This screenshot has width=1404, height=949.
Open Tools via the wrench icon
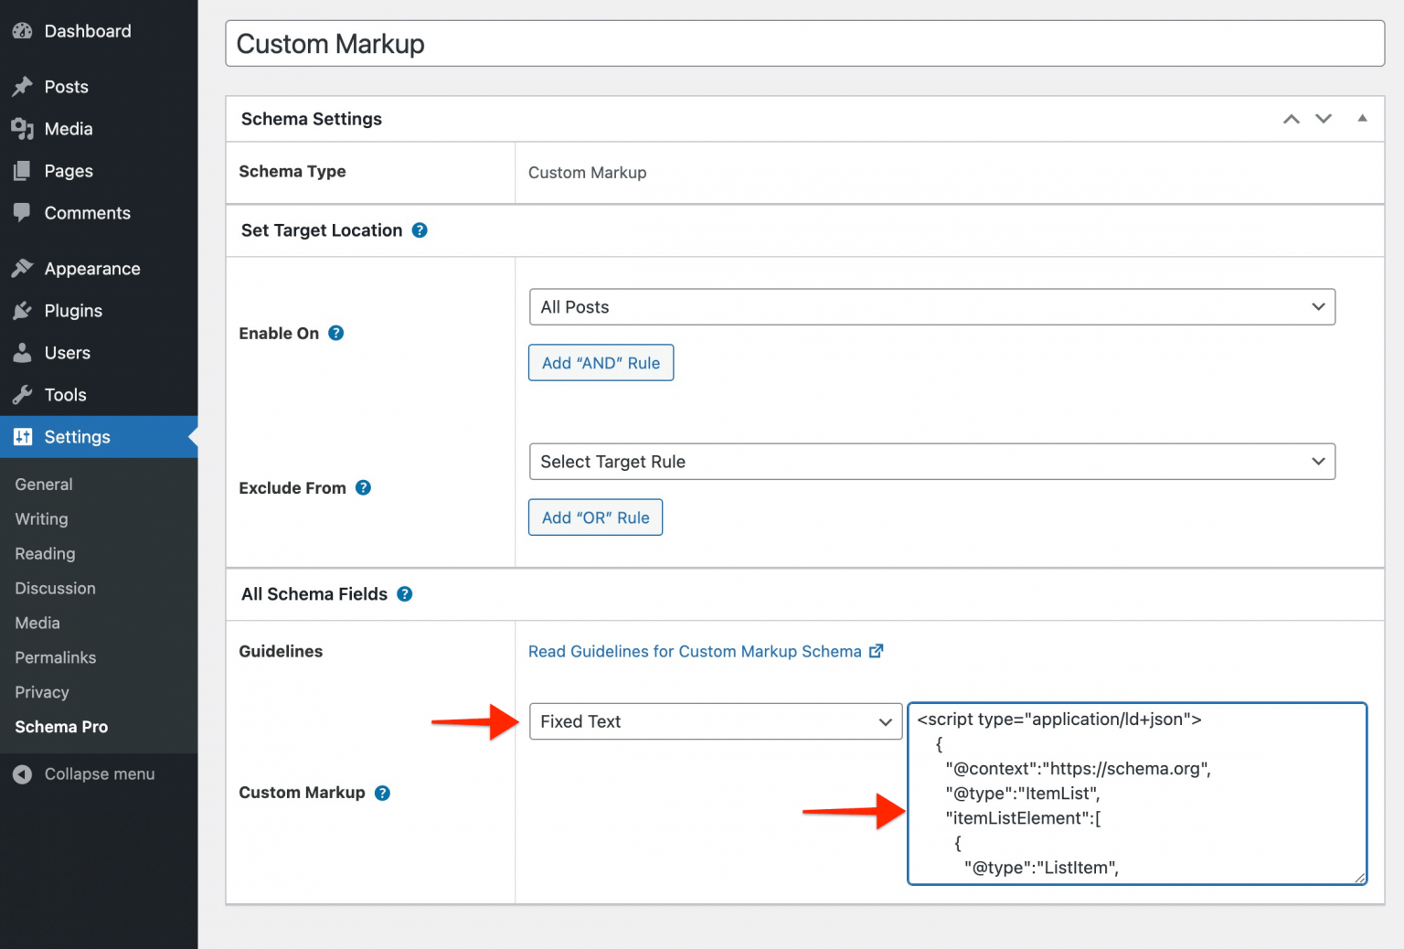point(23,395)
